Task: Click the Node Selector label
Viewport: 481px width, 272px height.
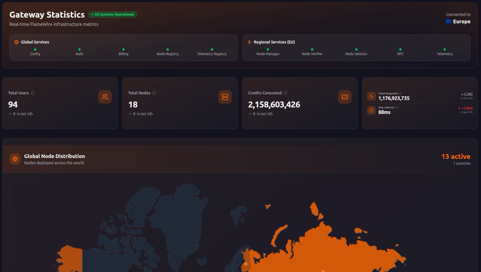Action: (356, 54)
